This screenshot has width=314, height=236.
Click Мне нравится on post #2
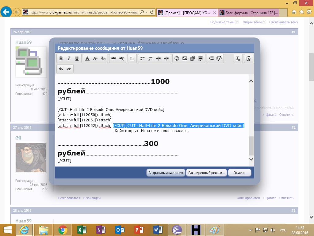[x=248, y=198]
